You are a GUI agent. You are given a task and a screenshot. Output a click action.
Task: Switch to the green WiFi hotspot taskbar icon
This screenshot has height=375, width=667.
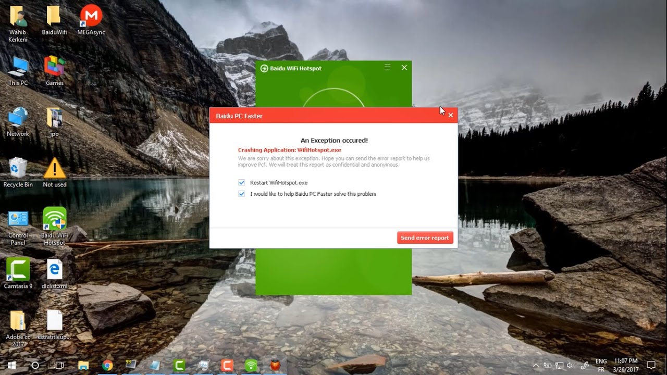point(251,365)
